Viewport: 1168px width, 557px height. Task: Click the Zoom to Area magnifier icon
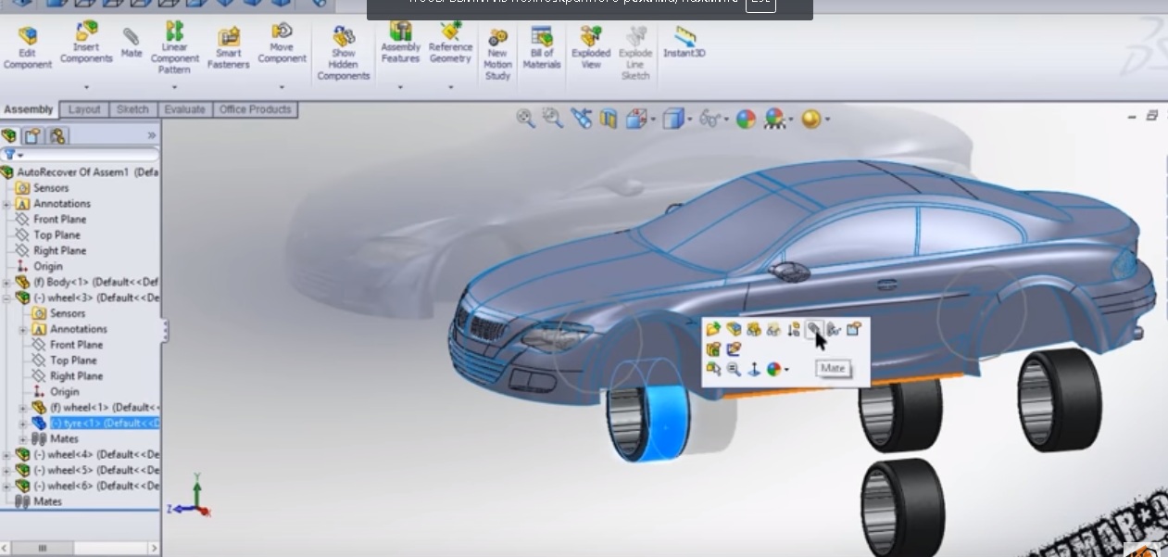[552, 119]
